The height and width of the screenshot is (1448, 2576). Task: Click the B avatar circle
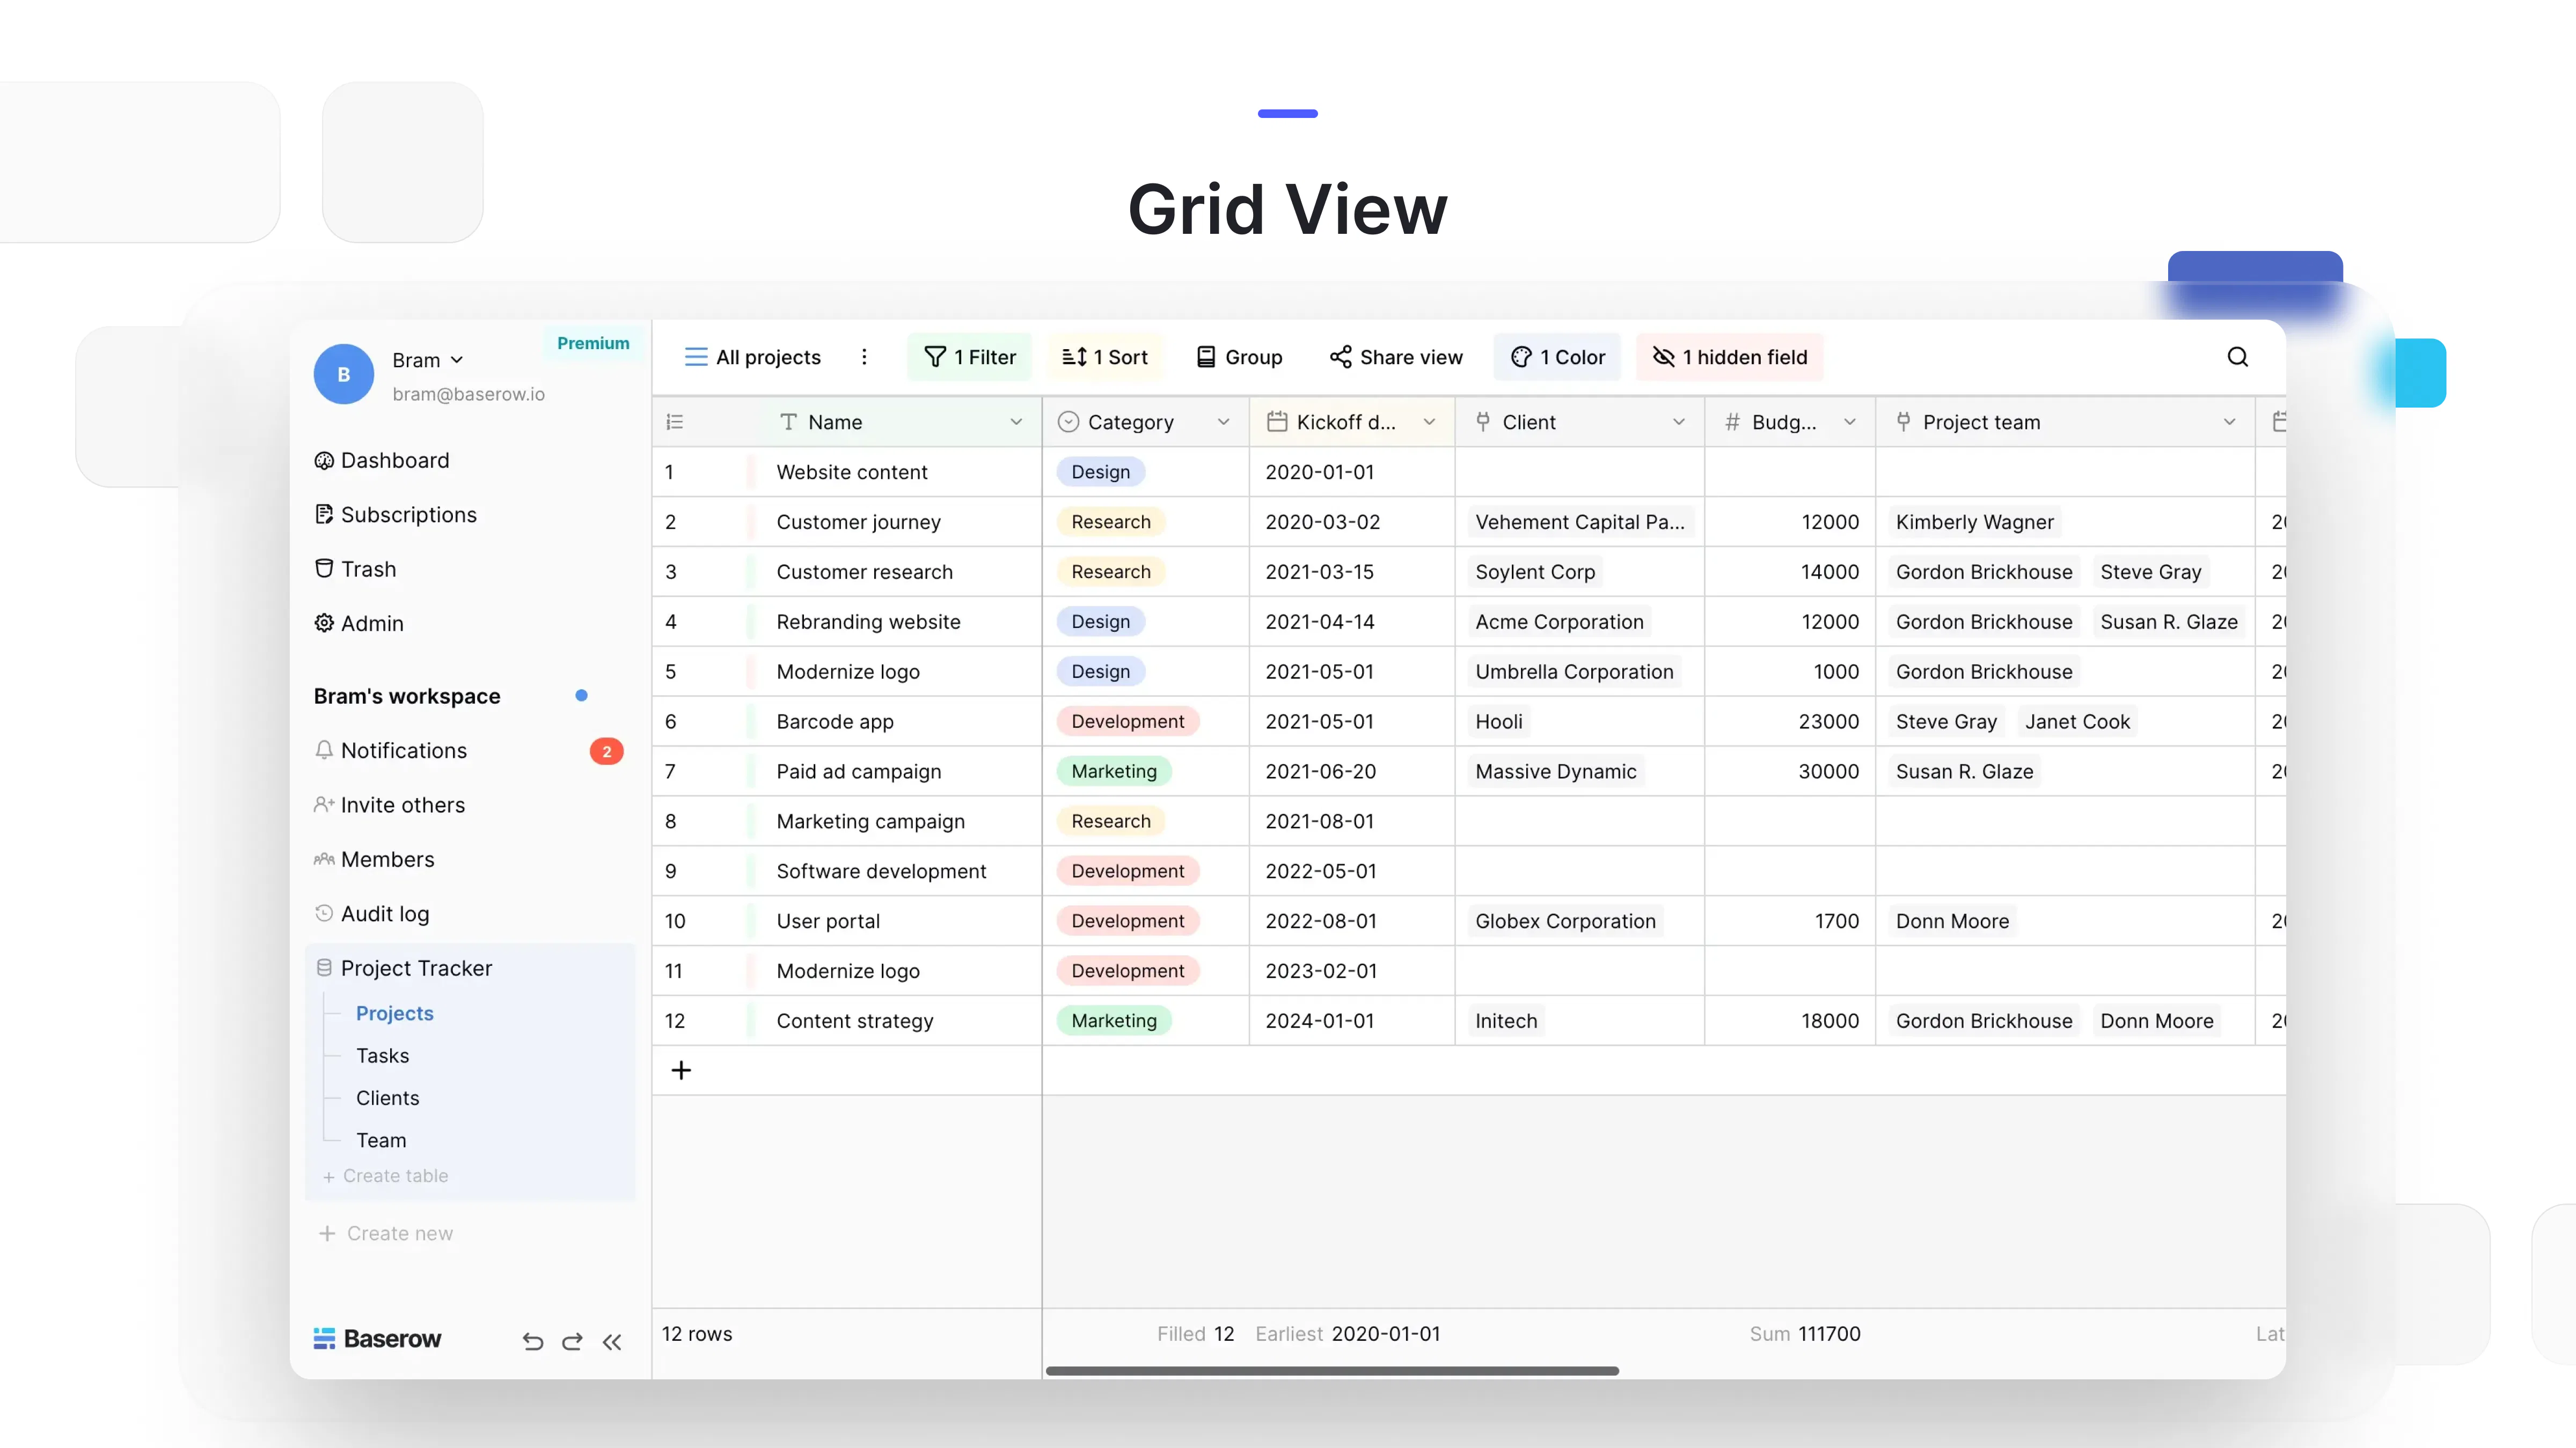pos(343,374)
